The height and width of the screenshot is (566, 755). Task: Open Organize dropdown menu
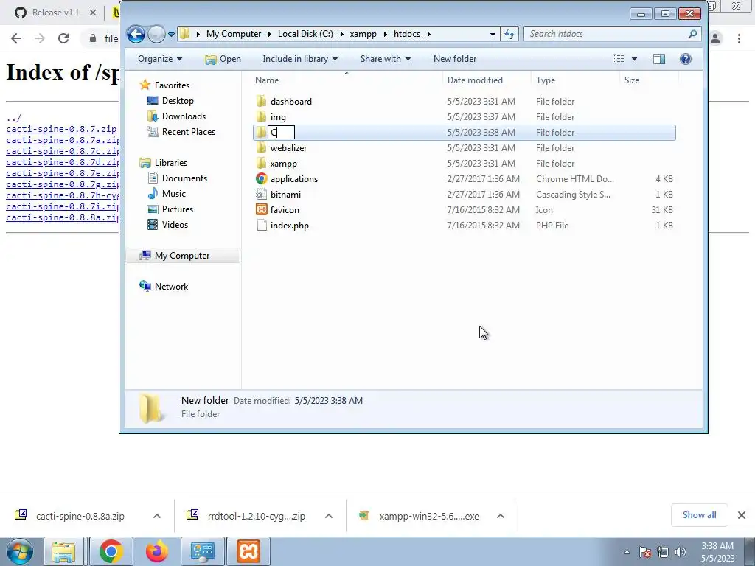(x=160, y=59)
